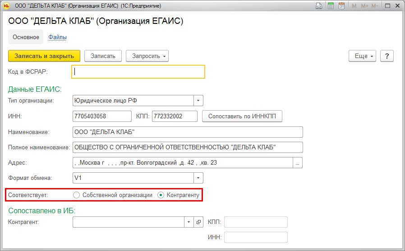Open help with the question mark button

(387, 56)
